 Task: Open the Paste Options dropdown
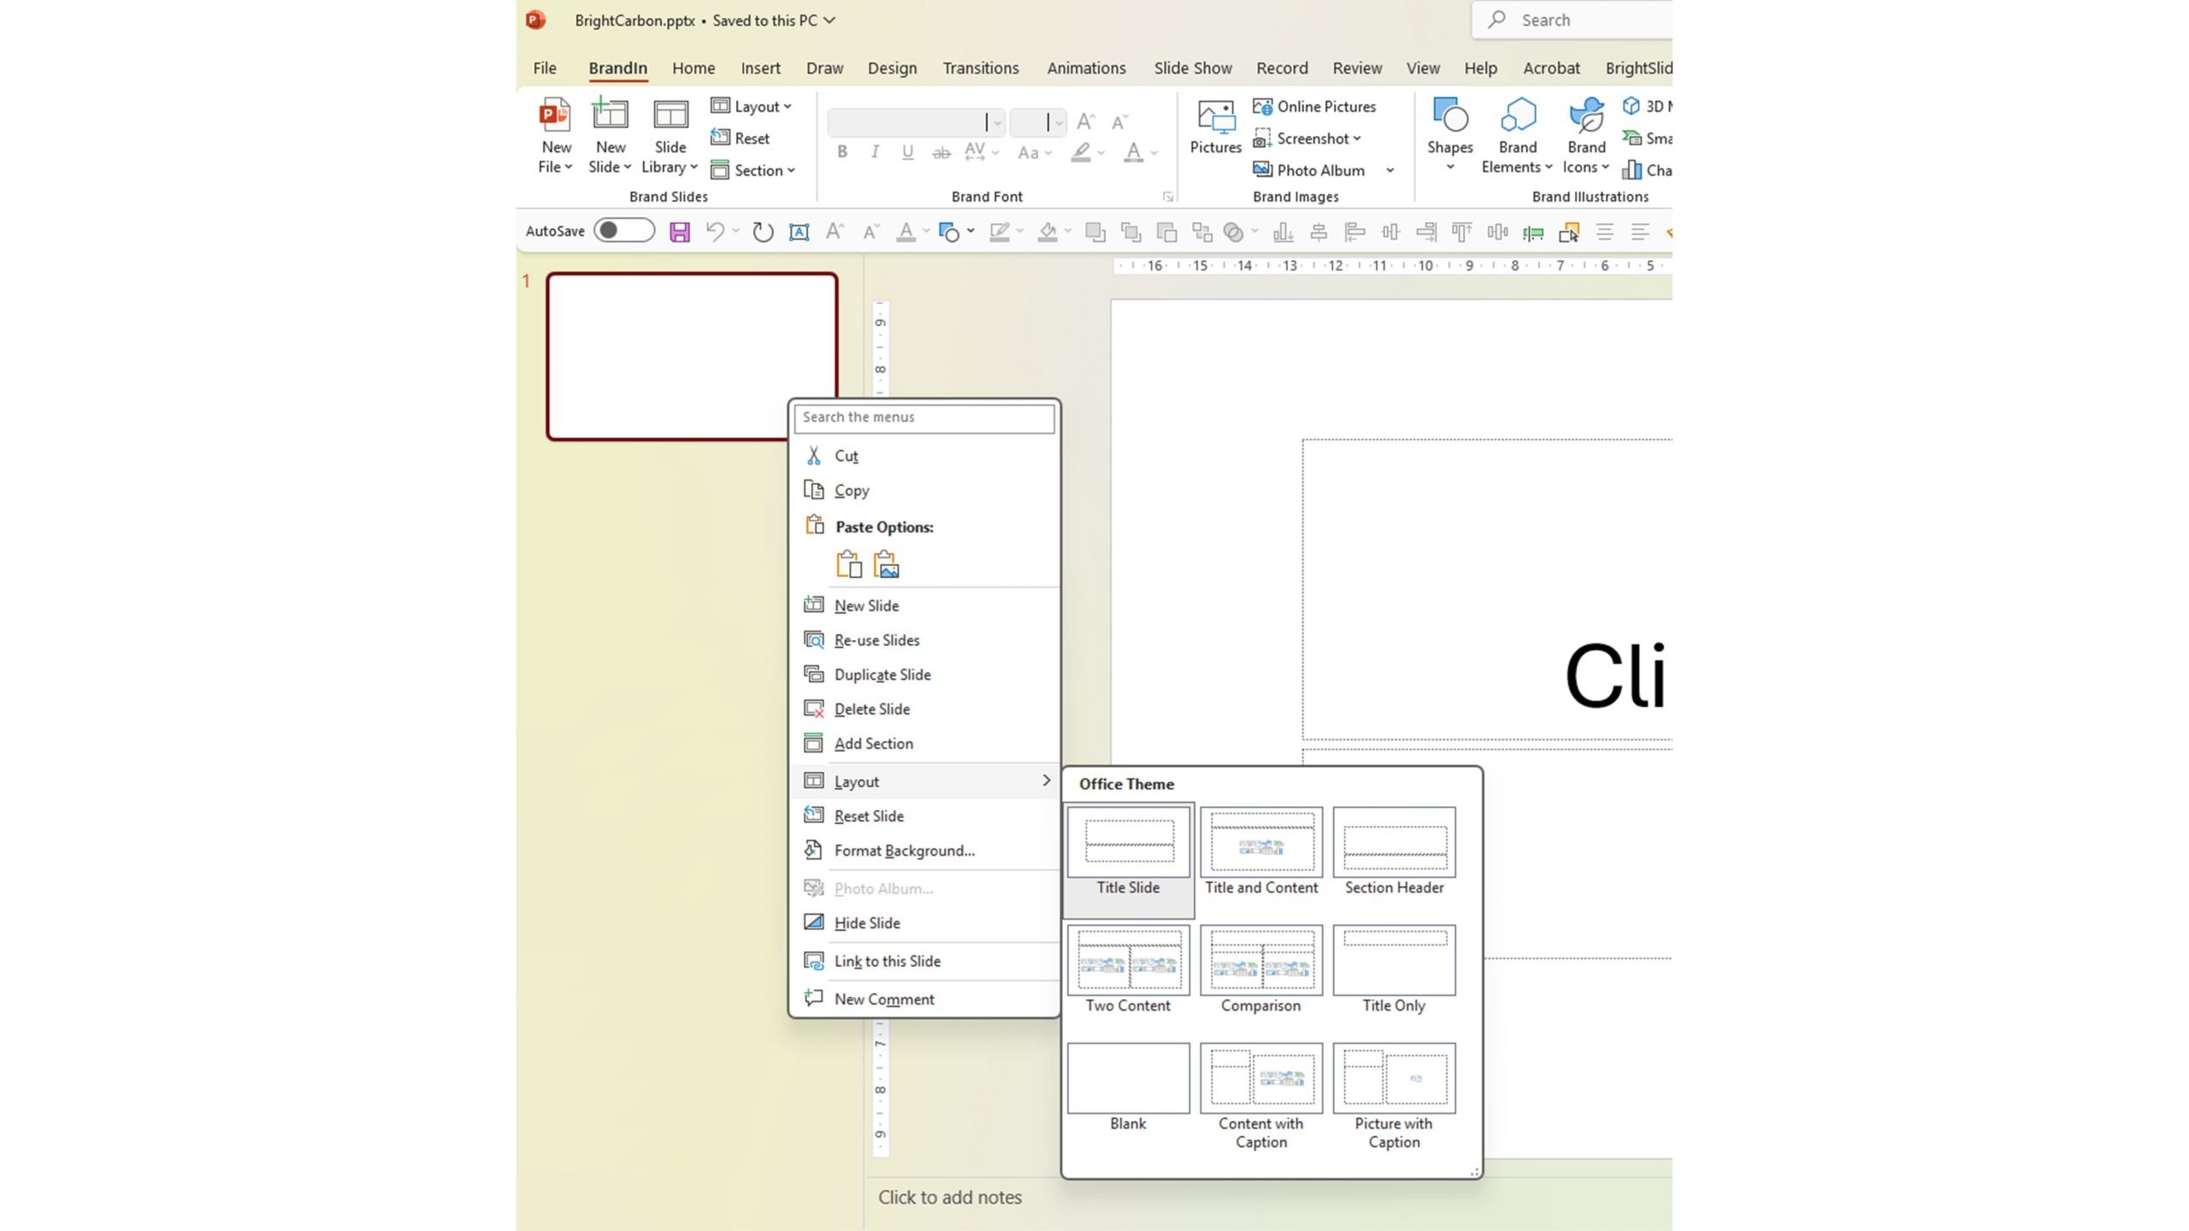[884, 526]
